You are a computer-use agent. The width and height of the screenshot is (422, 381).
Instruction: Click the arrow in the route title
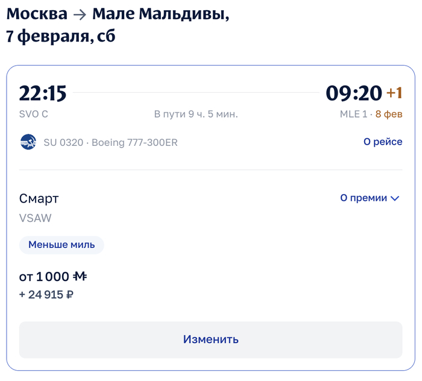[80, 15]
